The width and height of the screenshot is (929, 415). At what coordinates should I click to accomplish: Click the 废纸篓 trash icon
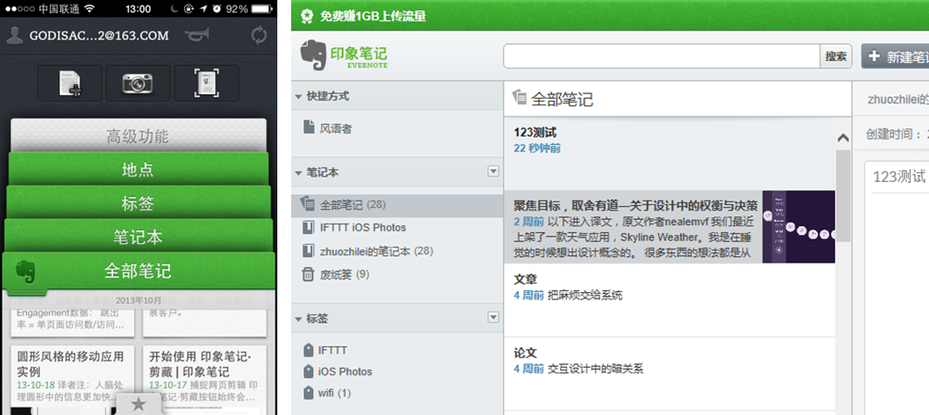coord(308,275)
